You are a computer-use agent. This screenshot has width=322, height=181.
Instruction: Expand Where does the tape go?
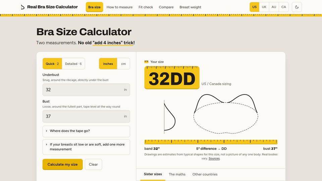coord(86,131)
